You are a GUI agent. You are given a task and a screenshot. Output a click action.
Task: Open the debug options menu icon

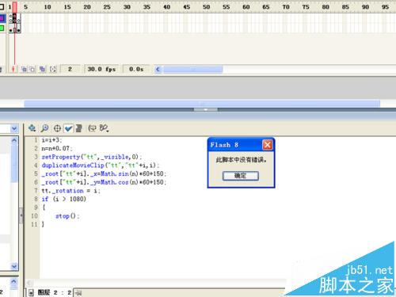tap(104, 128)
